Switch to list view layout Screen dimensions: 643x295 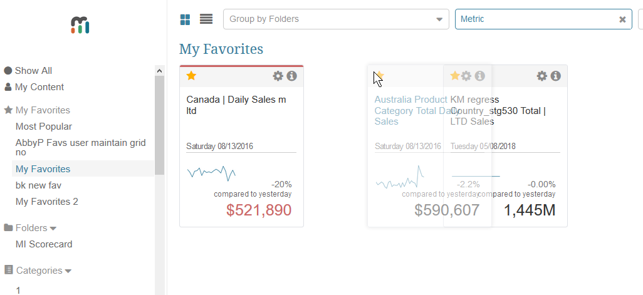[x=206, y=19]
